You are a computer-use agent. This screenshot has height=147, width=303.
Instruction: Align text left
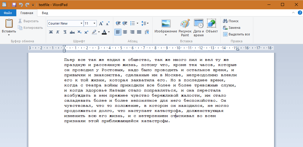(x=118, y=32)
